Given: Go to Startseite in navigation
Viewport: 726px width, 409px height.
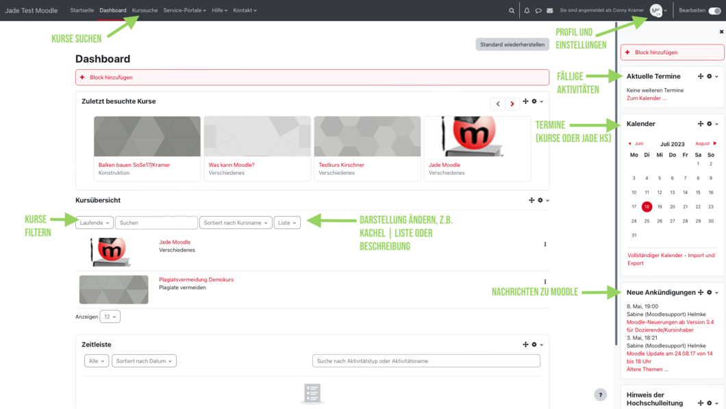Looking at the screenshot, I should (82, 10).
